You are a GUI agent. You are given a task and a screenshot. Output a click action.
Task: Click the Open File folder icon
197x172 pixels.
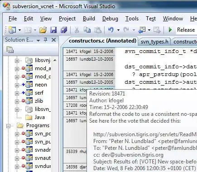click(x=43, y=30)
